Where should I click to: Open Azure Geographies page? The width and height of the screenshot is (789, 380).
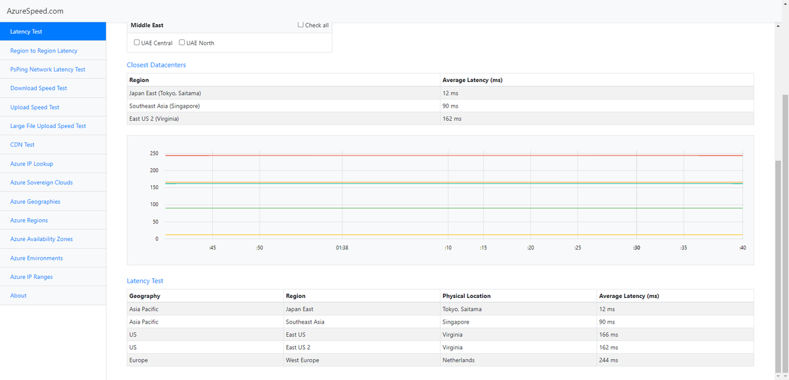(x=53, y=201)
